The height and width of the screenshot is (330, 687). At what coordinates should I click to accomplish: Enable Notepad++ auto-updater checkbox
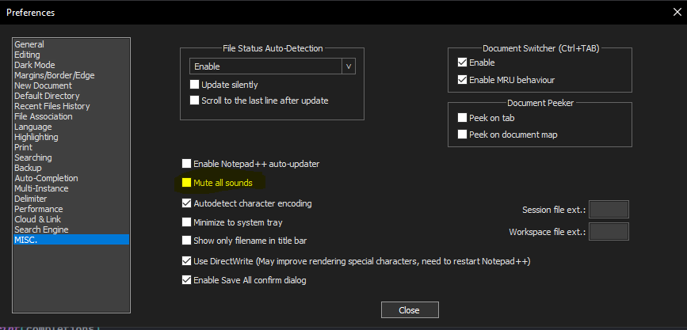tap(187, 164)
